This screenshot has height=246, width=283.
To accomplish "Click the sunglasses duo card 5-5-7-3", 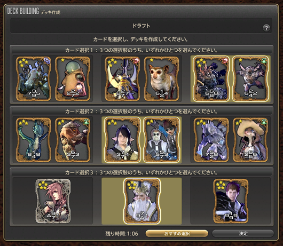I will click(x=162, y=140).
